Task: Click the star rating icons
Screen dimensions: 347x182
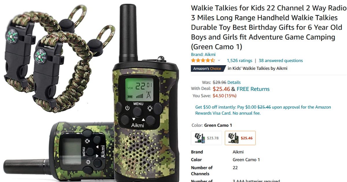Action: pos(203,61)
